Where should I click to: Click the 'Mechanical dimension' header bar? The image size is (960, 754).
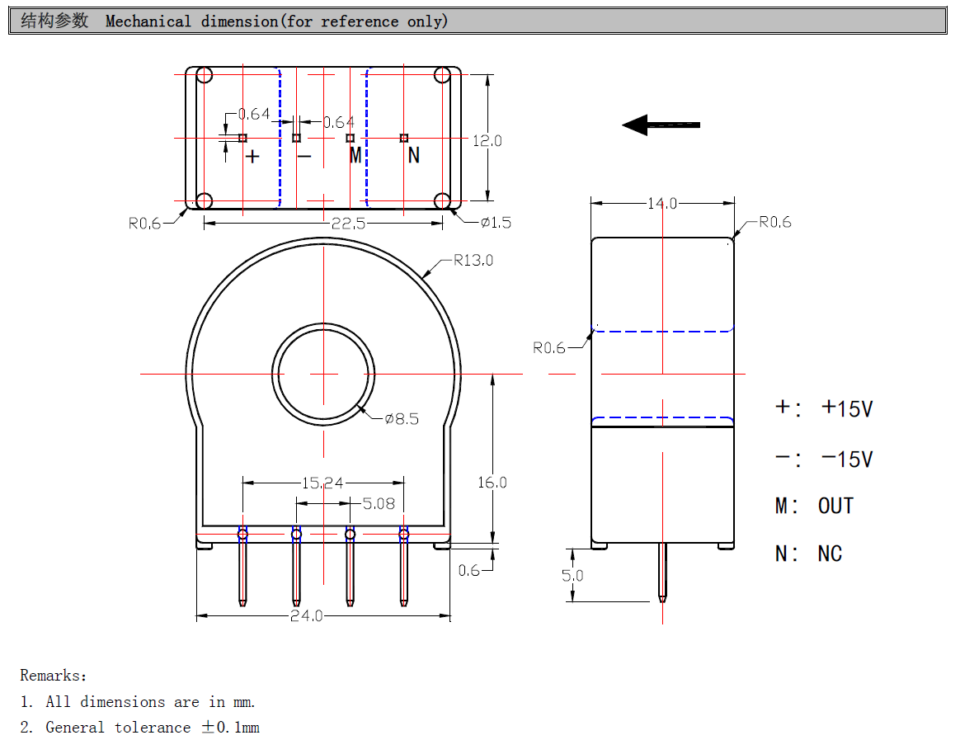pyautogui.click(x=478, y=21)
